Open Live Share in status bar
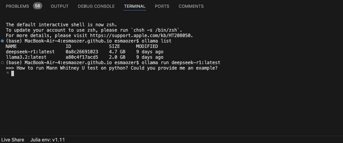This screenshot has width=343, height=143. [13, 140]
